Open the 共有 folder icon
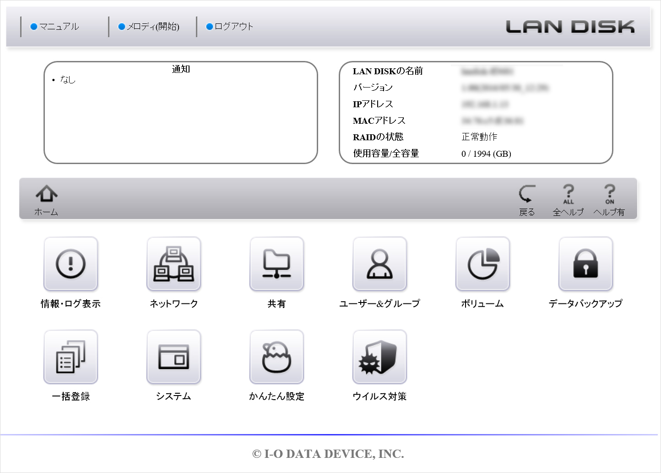Viewport: 661px width, 473px height. click(276, 264)
